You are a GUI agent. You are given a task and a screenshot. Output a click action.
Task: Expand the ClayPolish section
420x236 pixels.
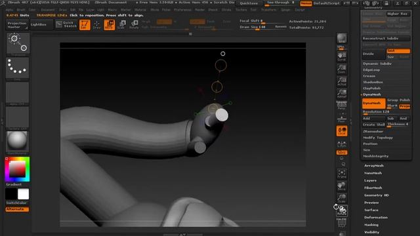click(x=372, y=88)
